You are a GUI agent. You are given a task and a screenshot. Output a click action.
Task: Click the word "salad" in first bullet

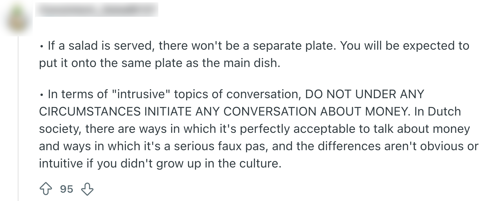(x=84, y=46)
